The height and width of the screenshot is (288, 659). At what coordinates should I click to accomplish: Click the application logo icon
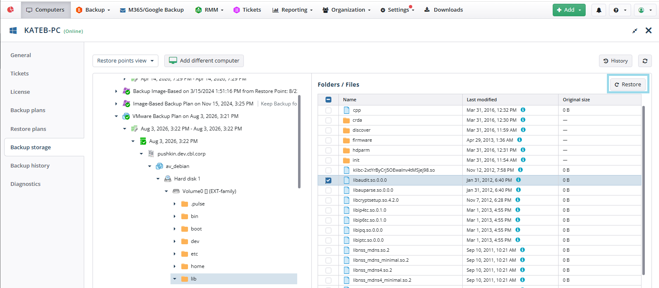coord(10,9)
